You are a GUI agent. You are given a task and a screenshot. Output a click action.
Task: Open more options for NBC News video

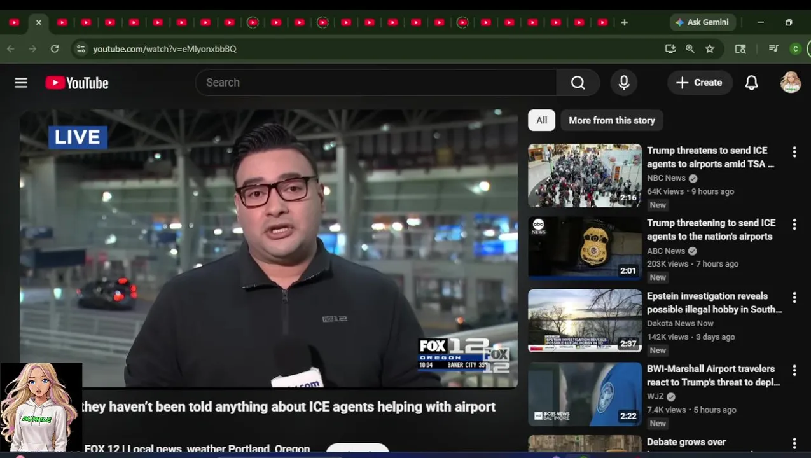[x=794, y=152]
